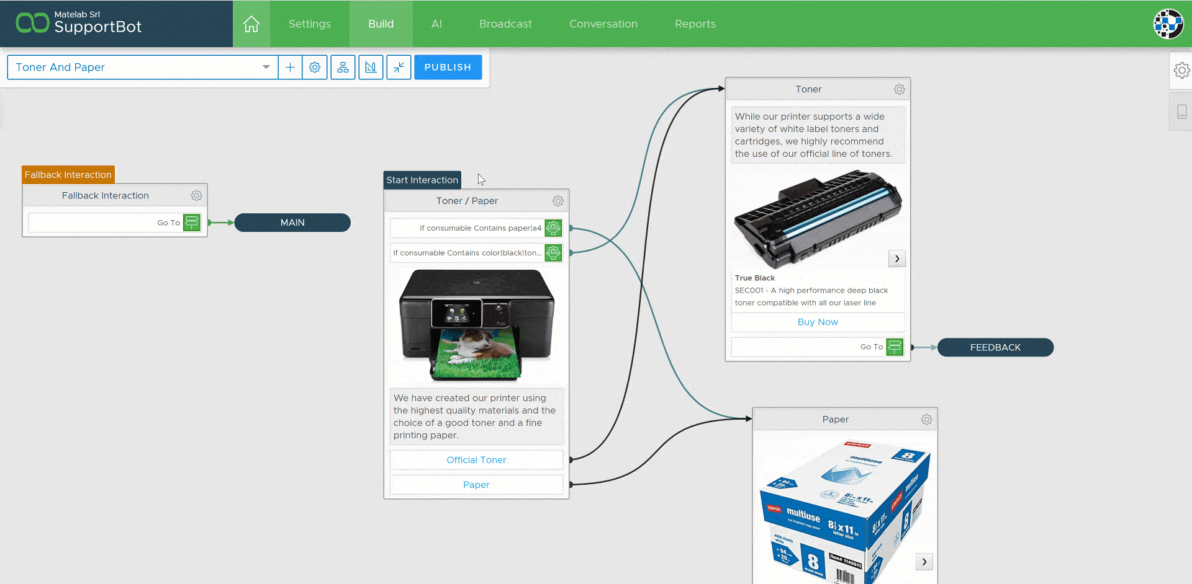
Task: Open flow settings gear in the toolbar
Action: pyautogui.click(x=315, y=67)
